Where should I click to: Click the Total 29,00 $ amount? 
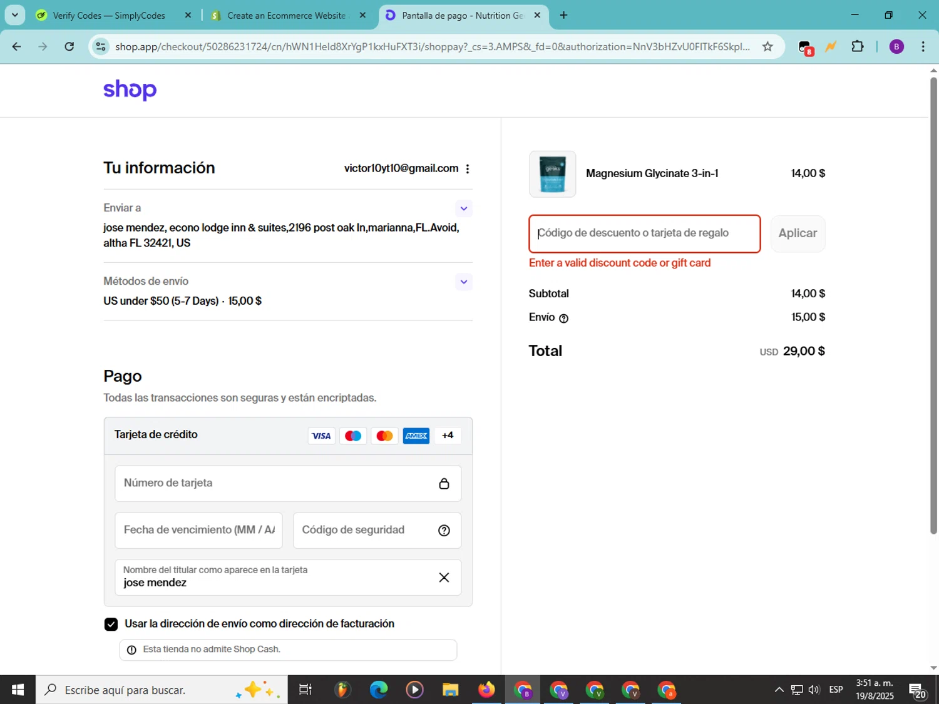coord(804,351)
